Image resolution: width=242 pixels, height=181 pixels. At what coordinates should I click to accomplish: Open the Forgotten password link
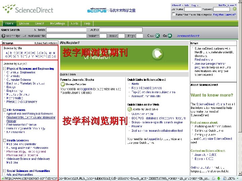point(225,14)
